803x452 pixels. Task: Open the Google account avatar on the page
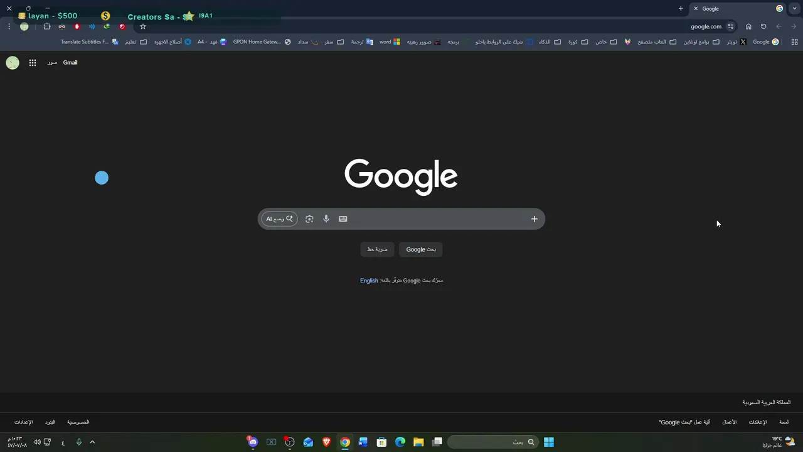tap(13, 63)
